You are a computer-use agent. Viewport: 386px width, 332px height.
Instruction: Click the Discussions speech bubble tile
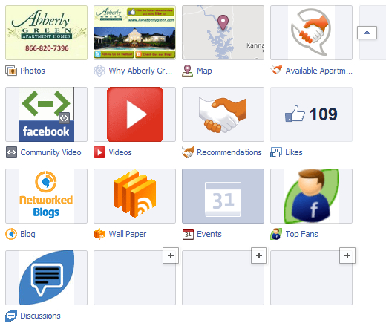(46, 278)
